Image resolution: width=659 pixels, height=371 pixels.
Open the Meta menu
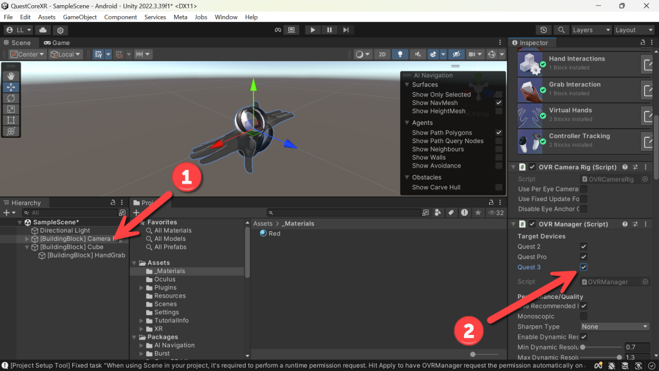coord(180,17)
